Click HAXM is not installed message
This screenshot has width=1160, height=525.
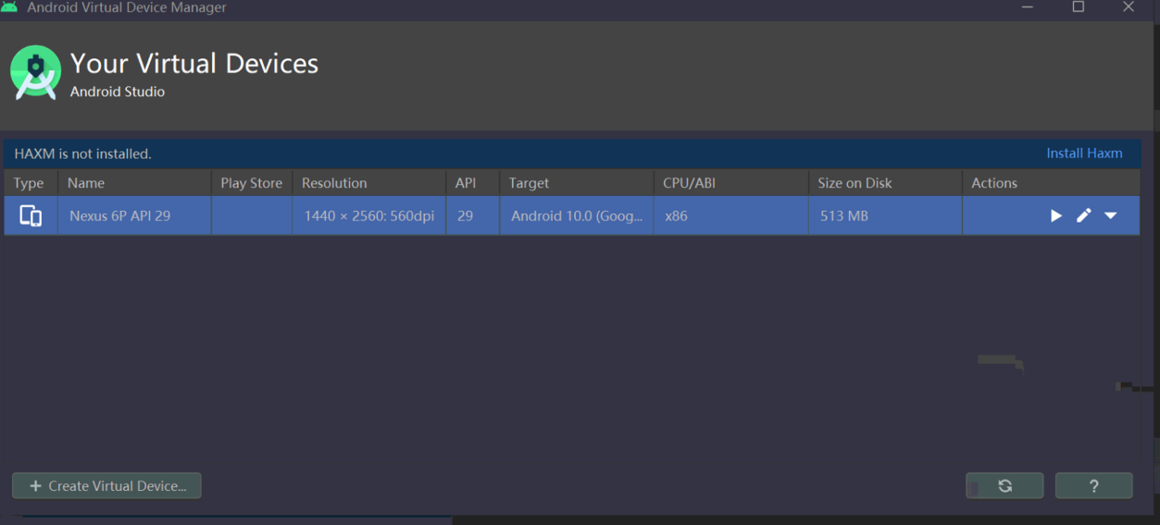[82, 153]
